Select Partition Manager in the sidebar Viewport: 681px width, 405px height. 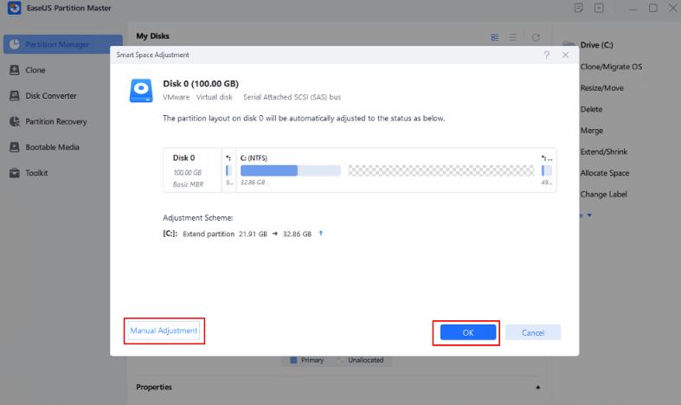click(62, 44)
